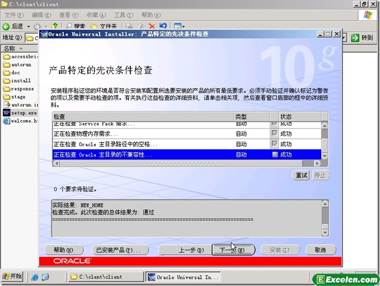Click the 取消 (Cancel) button

point(320,250)
